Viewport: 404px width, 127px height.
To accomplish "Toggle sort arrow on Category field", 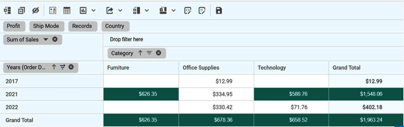I will click(x=140, y=53).
